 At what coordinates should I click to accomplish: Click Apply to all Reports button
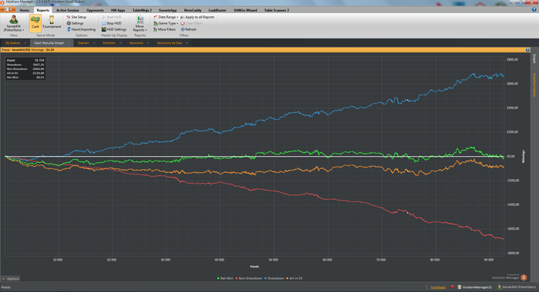(197, 17)
